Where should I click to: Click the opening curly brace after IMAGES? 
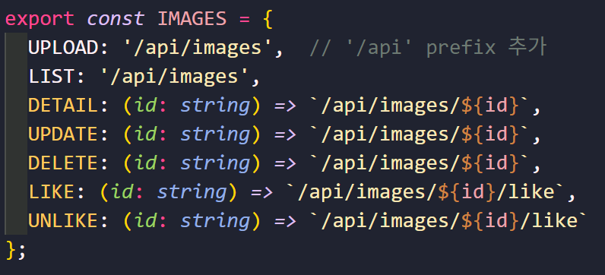[x=268, y=19]
